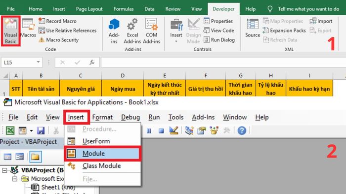This screenshot has width=346, height=194.
Task: Switch to the Home ribbon tab
Action: [35, 9]
